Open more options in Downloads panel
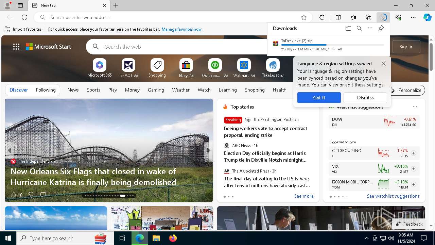The width and height of the screenshot is (435, 245). tap(370, 28)
